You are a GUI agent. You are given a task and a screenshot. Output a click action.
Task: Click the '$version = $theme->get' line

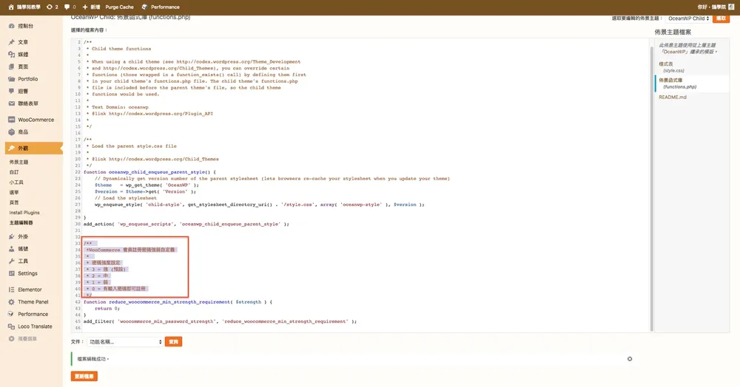coord(145,191)
